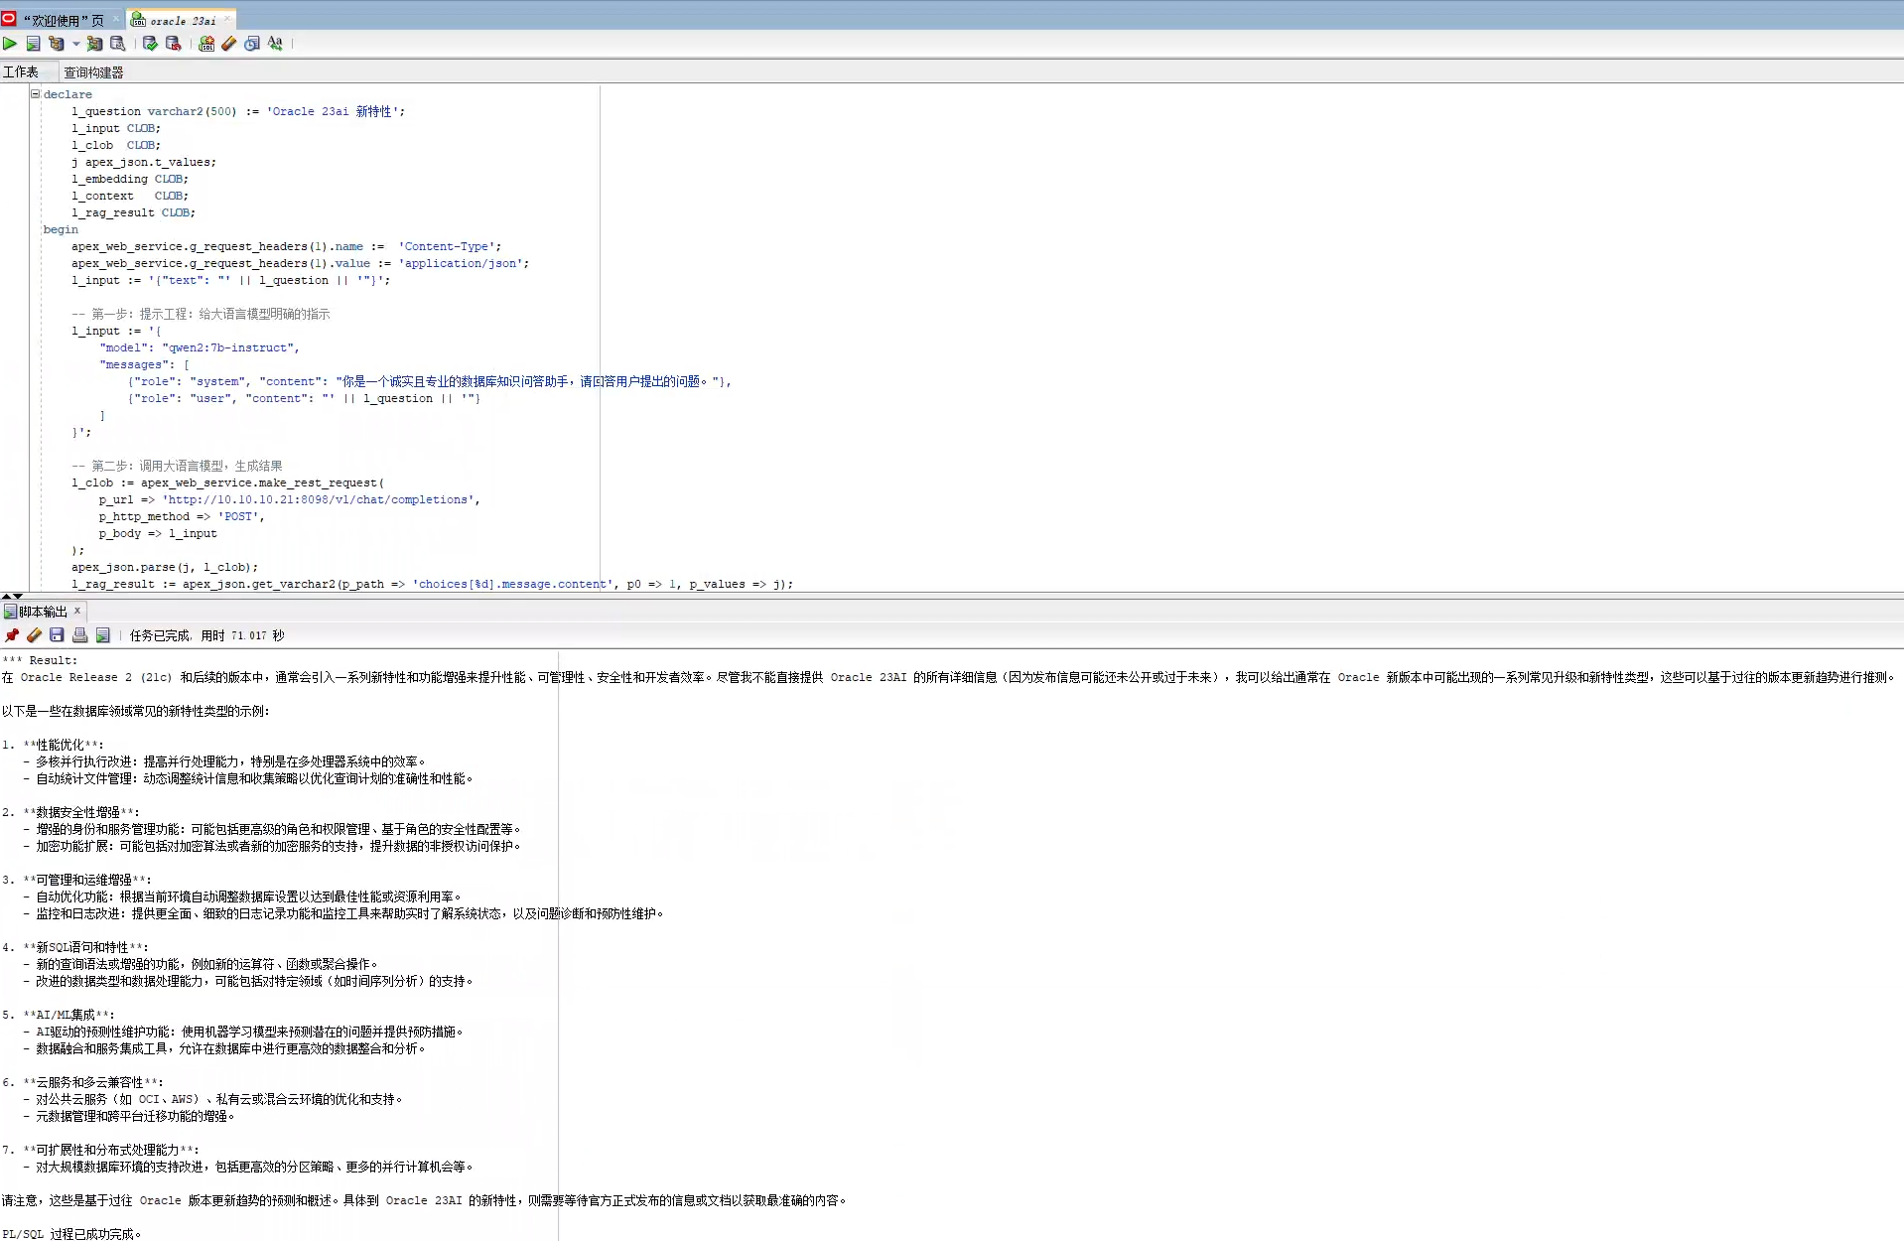Viewport: 1904px width, 1241px height.
Task: Clear the worksheet with the eraser icon
Action: click(229, 44)
